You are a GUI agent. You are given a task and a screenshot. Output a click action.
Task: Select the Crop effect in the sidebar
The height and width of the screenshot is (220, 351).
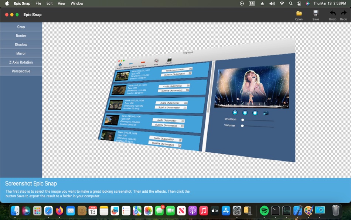tap(21, 27)
